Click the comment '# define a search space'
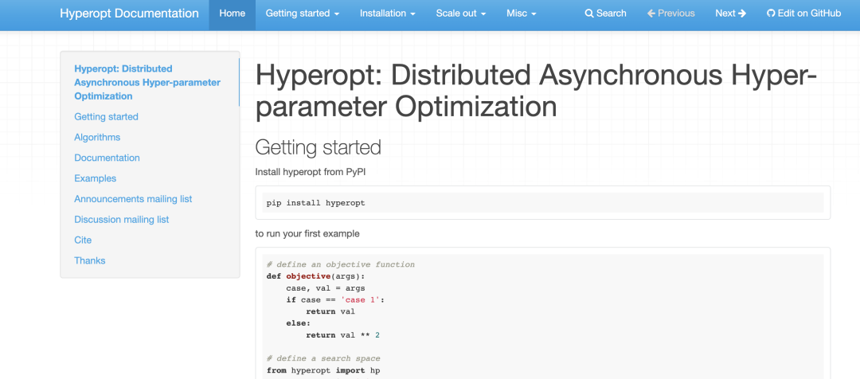The width and height of the screenshot is (860, 379). pyautogui.click(x=323, y=359)
